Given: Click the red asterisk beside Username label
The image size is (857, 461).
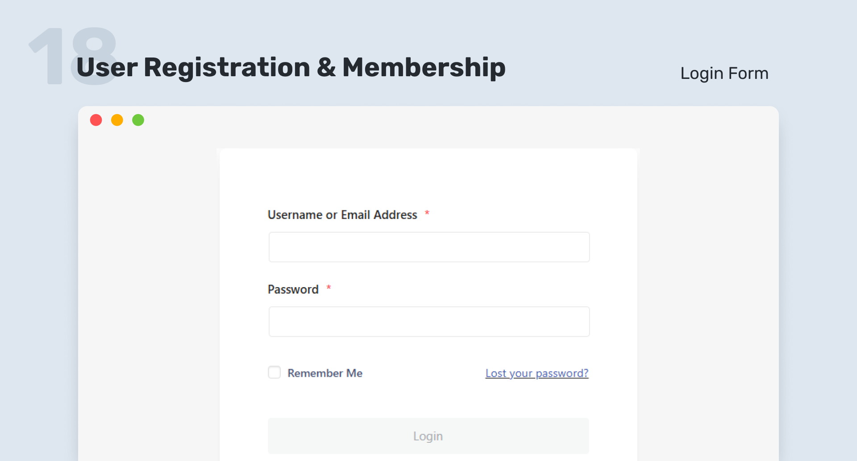Looking at the screenshot, I should pyautogui.click(x=427, y=213).
